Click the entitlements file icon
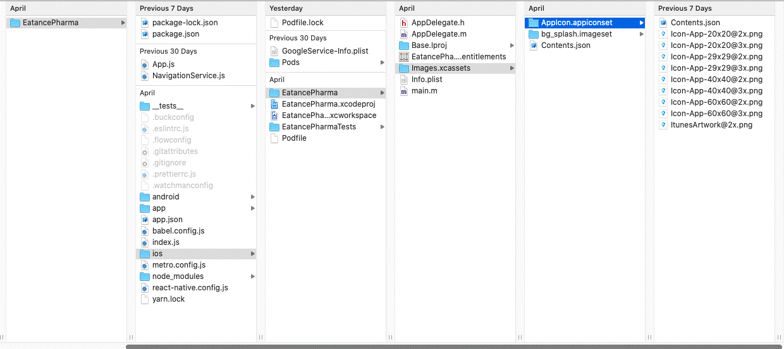784x349 pixels. point(404,57)
